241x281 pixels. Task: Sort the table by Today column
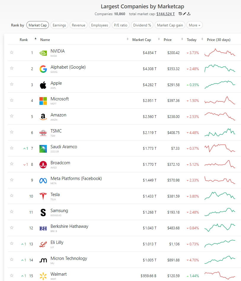[191, 40]
